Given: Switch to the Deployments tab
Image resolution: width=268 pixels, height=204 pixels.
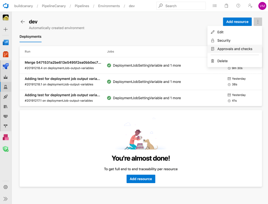Looking at the screenshot, I should click(31, 37).
